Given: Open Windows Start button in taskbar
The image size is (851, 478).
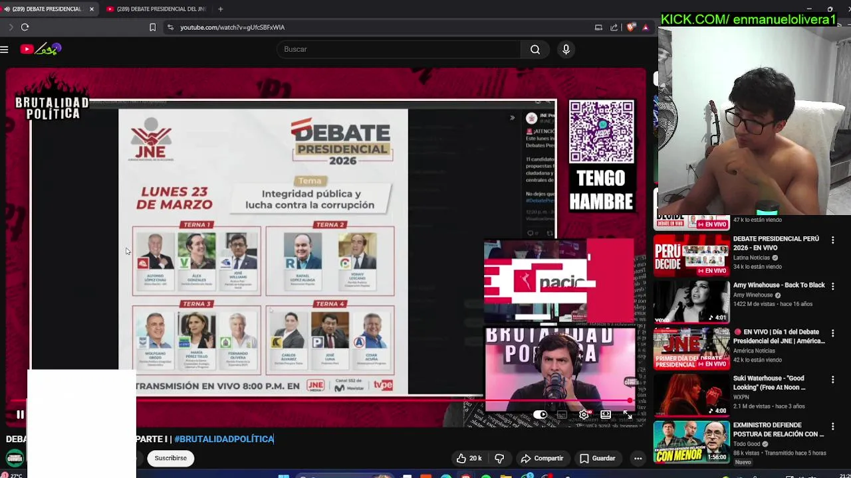Looking at the screenshot, I should pos(284,475).
